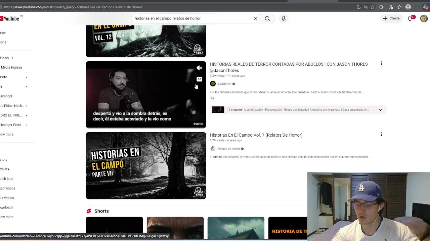Unmute the preview of the Jason Thores video

(x=199, y=68)
